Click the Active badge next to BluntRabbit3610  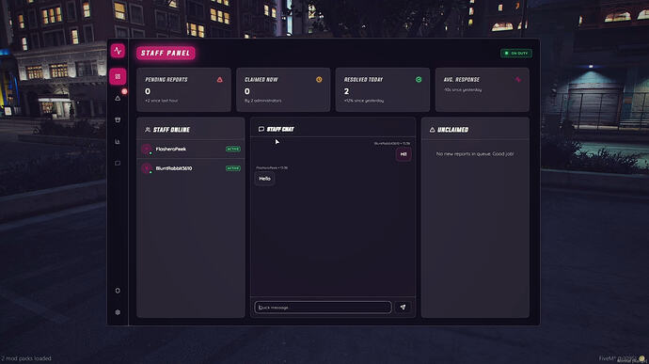[x=233, y=168]
